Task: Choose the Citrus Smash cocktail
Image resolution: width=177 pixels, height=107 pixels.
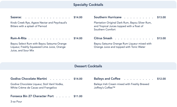Action: pos(103,38)
